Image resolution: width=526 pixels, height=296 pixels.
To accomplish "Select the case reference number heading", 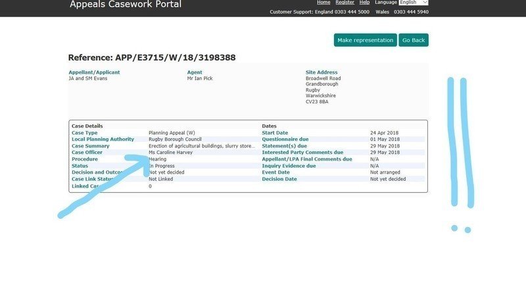I will pos(152,58).
